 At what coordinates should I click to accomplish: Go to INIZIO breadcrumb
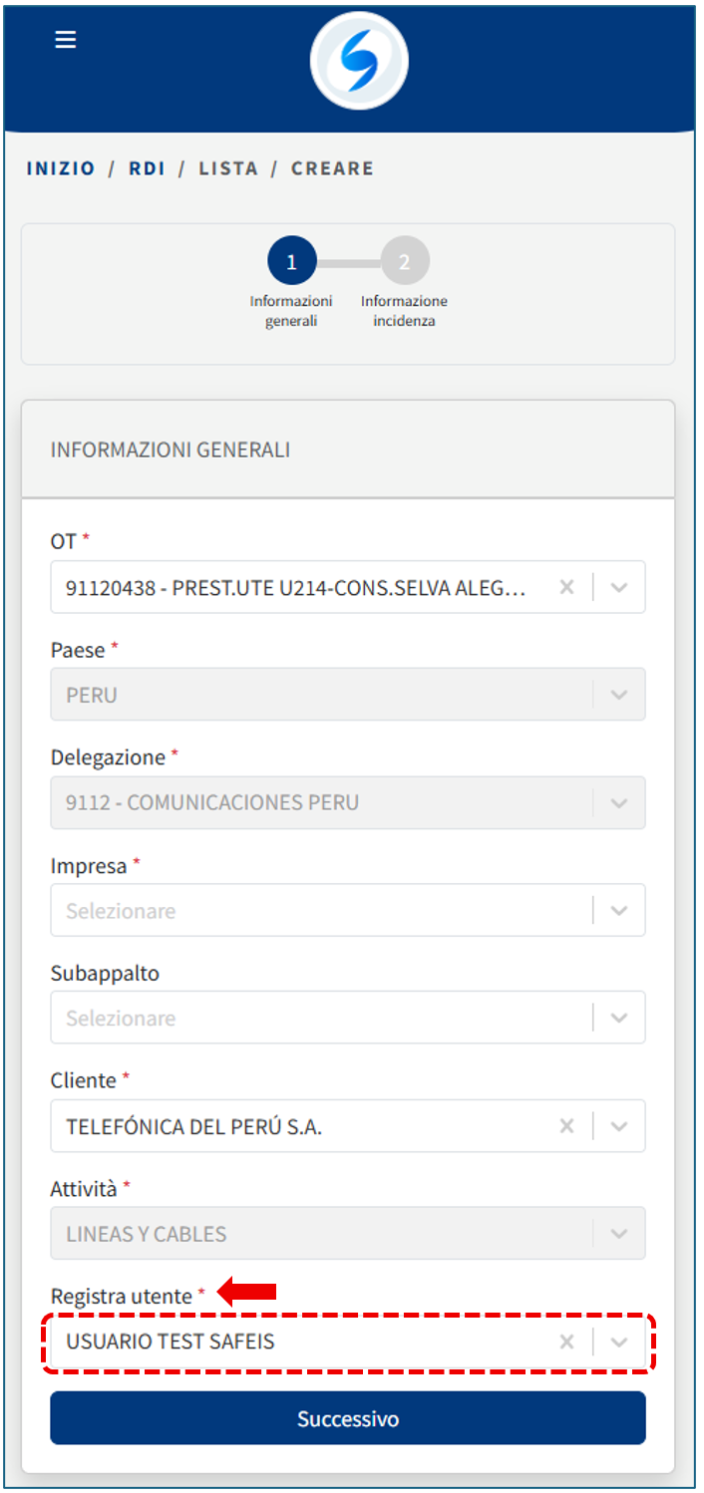(61, 168)
